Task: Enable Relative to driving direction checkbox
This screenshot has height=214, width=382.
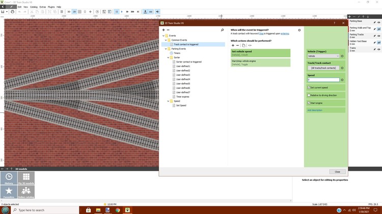Action: pos(309,95)
